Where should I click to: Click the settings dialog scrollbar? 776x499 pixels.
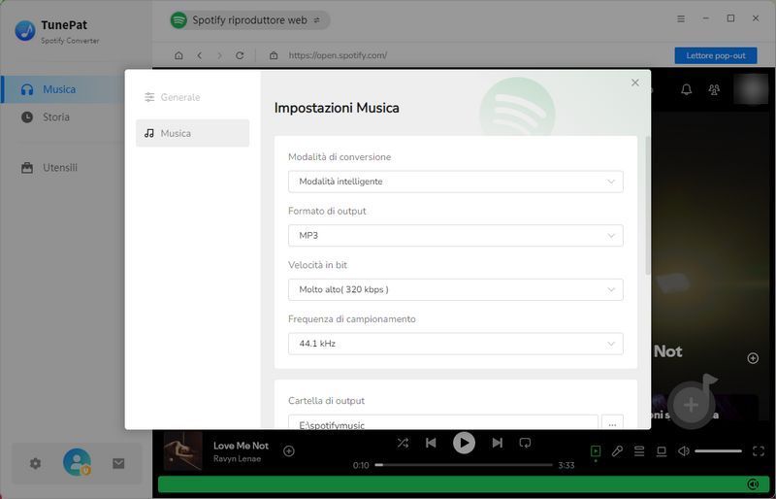point(648,205)
